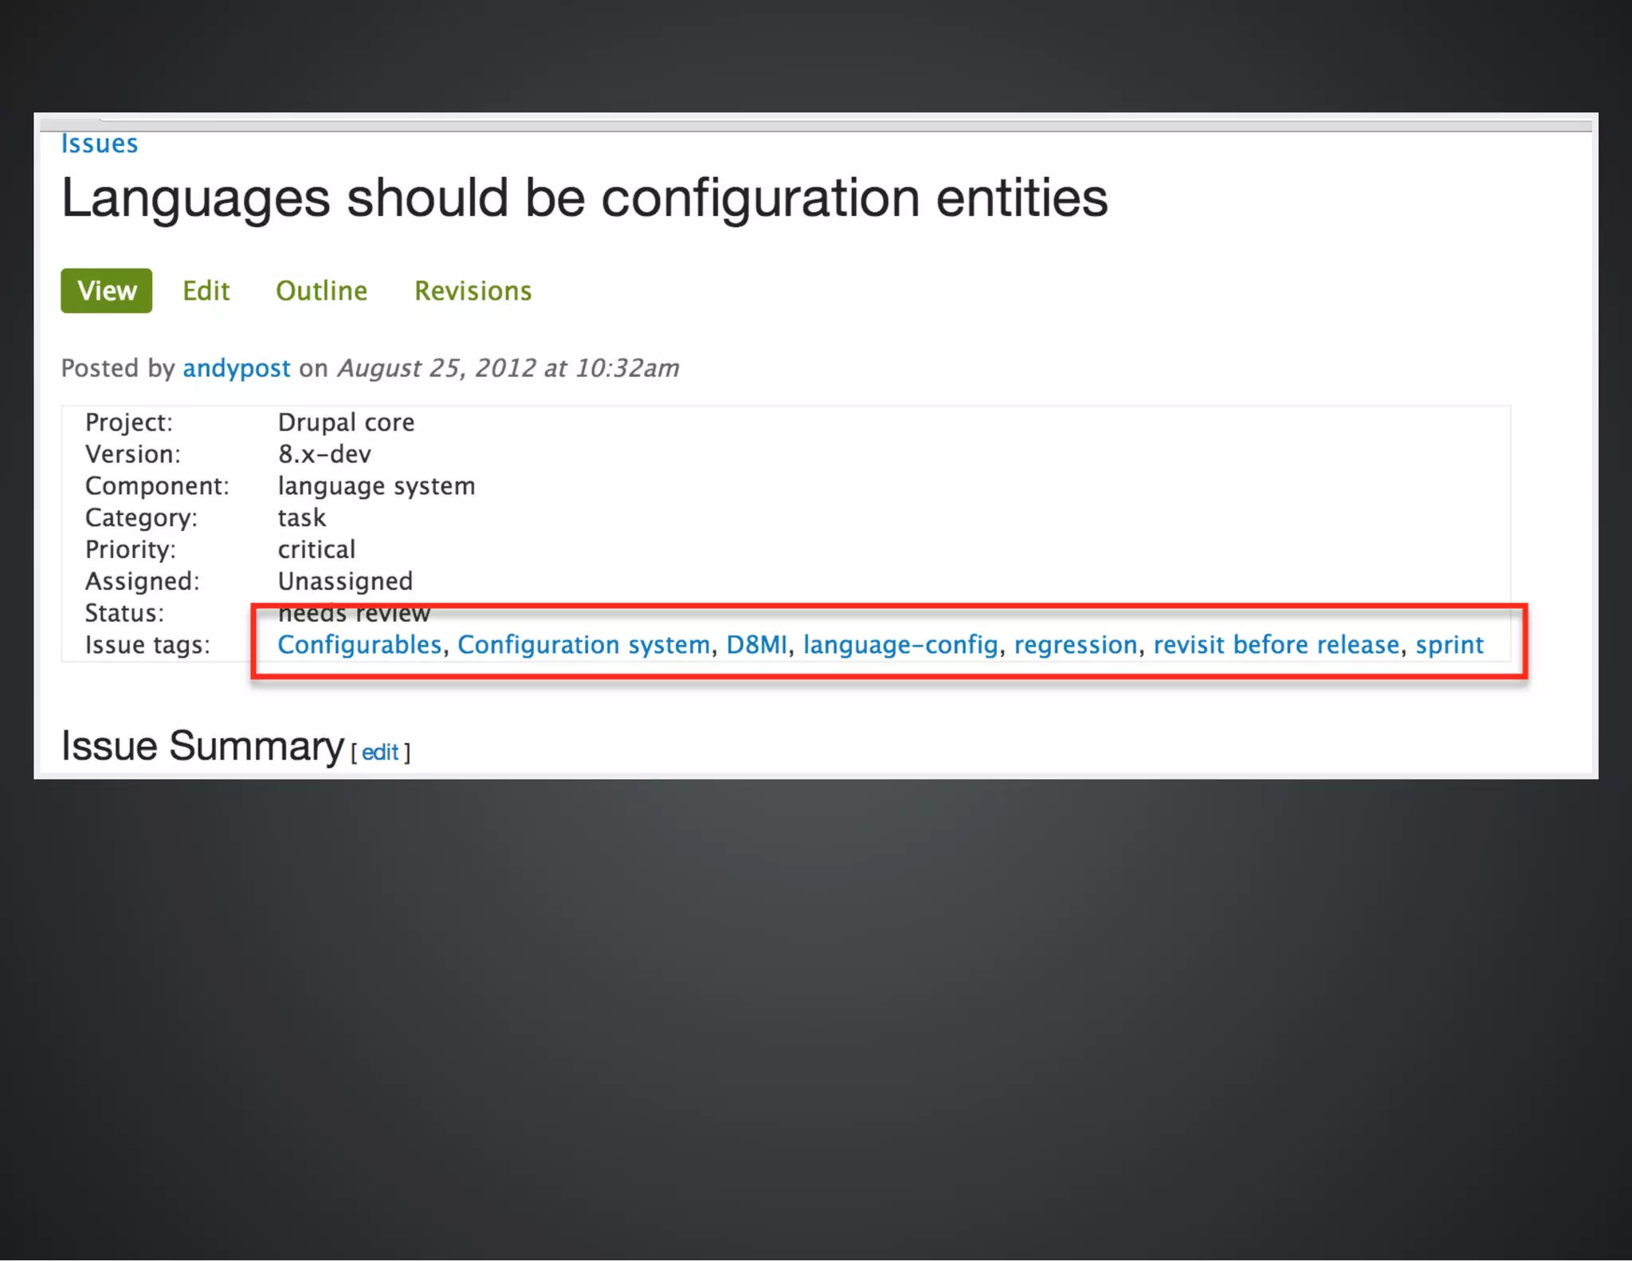Click the critical priority value
This screenshot has width=1632, height=1261.
coord(316,550)
